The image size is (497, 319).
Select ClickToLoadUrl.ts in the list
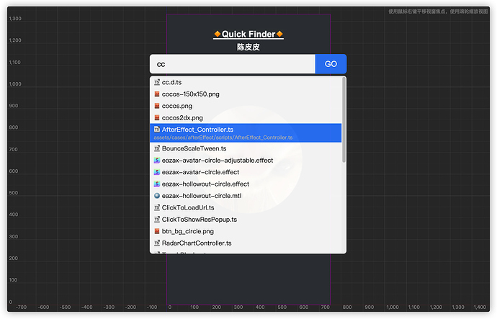(246, 207)
